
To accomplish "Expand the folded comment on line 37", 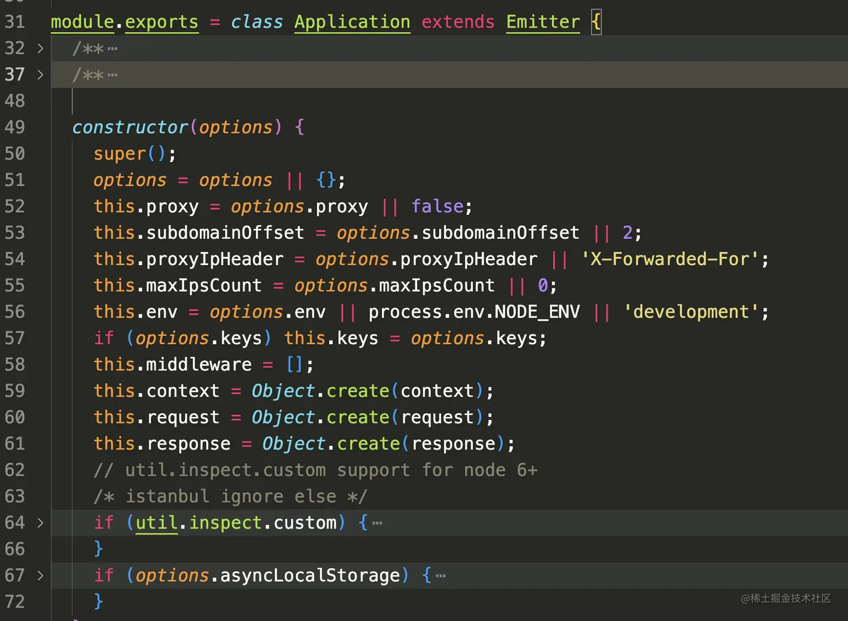I will (40, 75).
